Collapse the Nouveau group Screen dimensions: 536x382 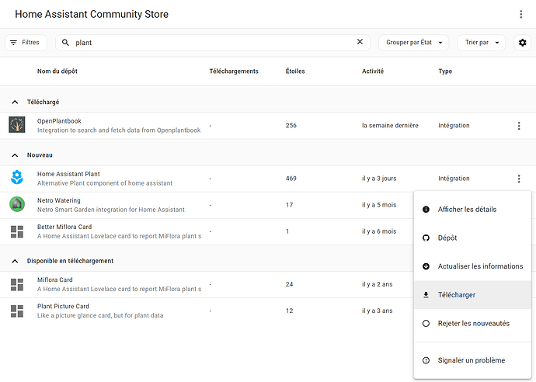[14, 155]
